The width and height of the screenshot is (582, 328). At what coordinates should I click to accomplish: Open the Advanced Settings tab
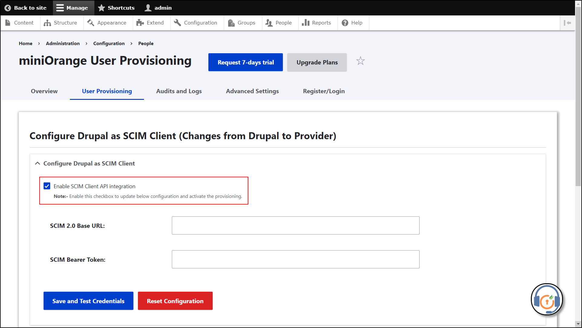[x=252, y=91]
